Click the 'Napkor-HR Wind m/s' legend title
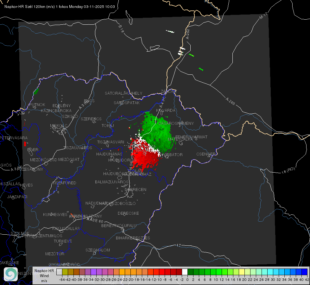The height and width of the screenshot is (285, 310). (x=44, y=275)
